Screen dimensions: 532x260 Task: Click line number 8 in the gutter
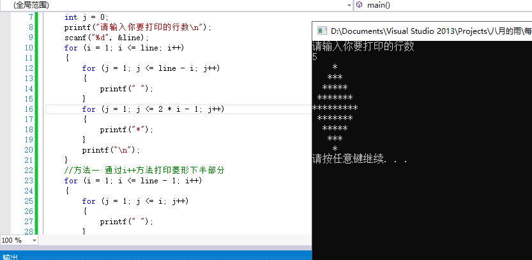click(31, 27)
